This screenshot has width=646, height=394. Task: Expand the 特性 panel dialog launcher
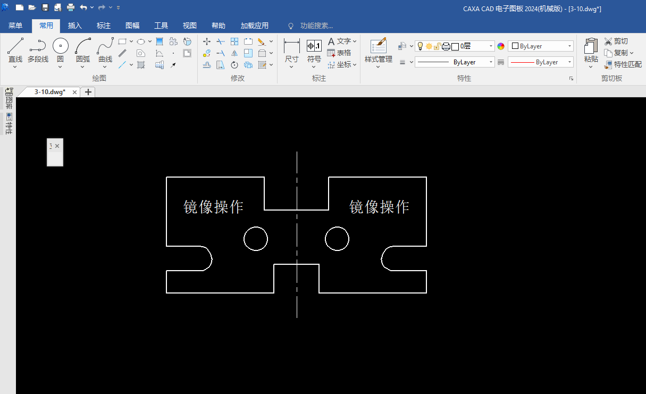coord(572,78)
